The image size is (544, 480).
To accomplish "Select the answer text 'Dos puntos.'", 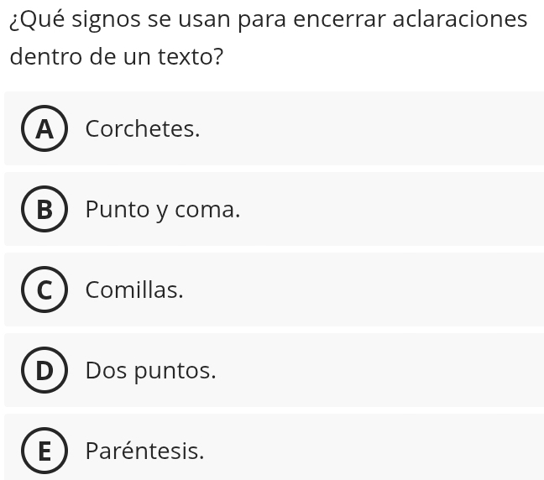I will tap(150, 371).
